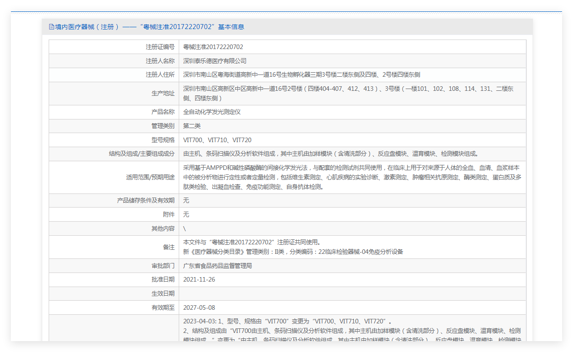The width and height of the screenshot is (573, 352).
Task: Click the approval date 2021-11-26
Action: tap(199, 280)
